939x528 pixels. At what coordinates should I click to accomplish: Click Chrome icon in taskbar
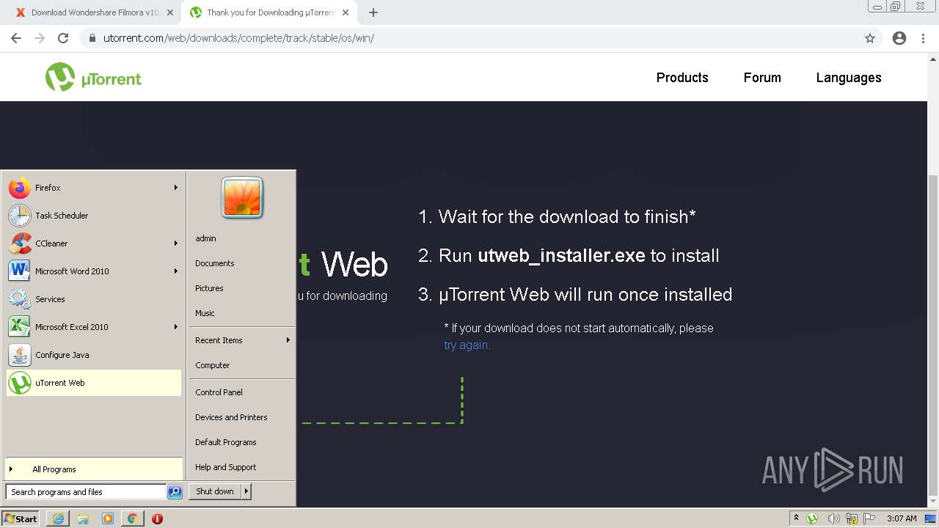pos(133,518)
